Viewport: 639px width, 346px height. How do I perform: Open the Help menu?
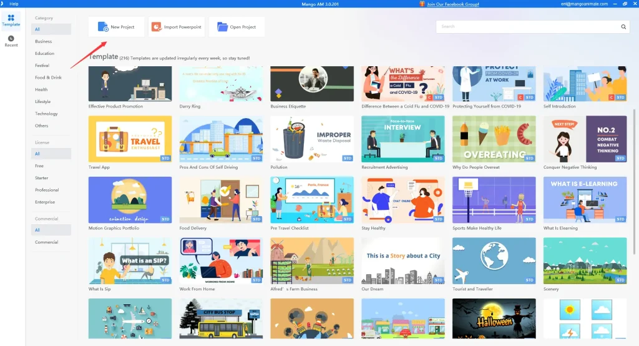coord(14,4)
